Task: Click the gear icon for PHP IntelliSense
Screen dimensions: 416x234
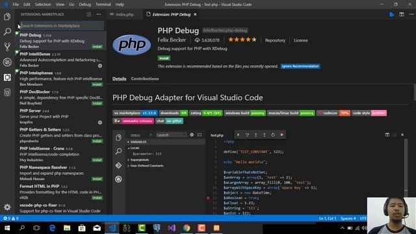Action: click(100, 66)
